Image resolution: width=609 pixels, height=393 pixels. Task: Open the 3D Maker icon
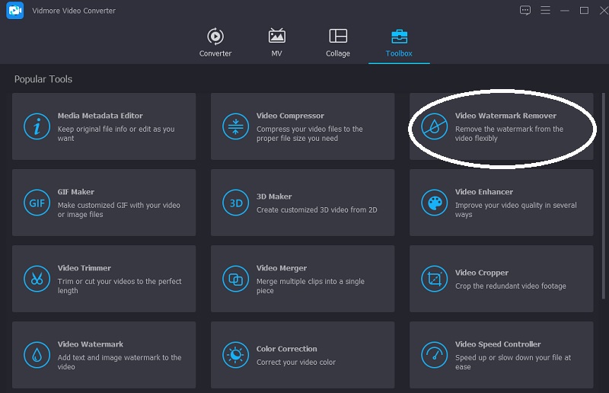click(x=235, y=203)
